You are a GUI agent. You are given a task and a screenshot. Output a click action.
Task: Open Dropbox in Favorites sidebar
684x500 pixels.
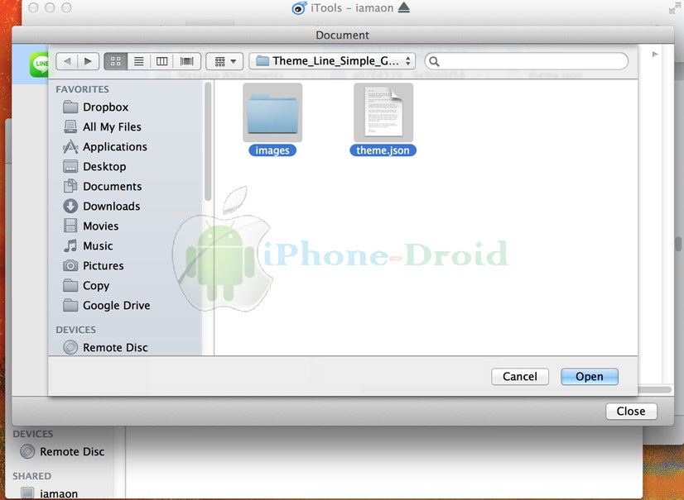click(105, 107)
